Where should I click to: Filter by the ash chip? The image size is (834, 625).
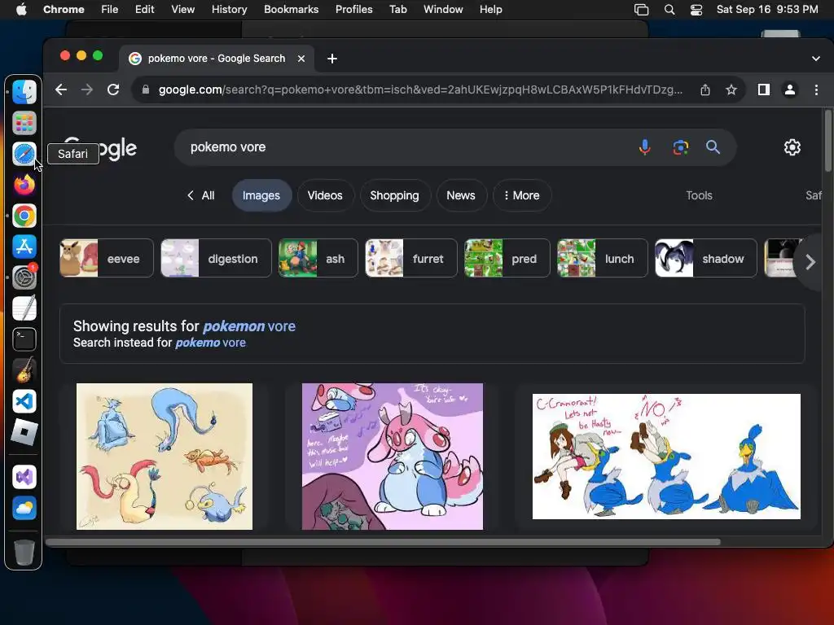click(x=318, y=258)
